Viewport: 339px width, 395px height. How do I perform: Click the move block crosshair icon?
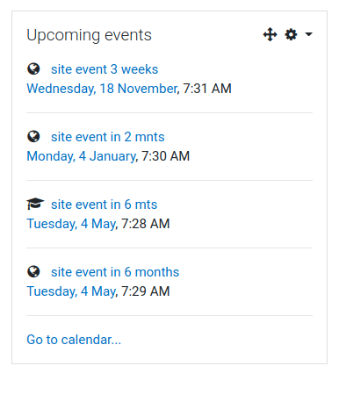tap(270, 34)
